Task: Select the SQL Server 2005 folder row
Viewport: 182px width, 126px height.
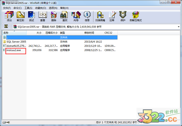Action: [x=60, y=41]
